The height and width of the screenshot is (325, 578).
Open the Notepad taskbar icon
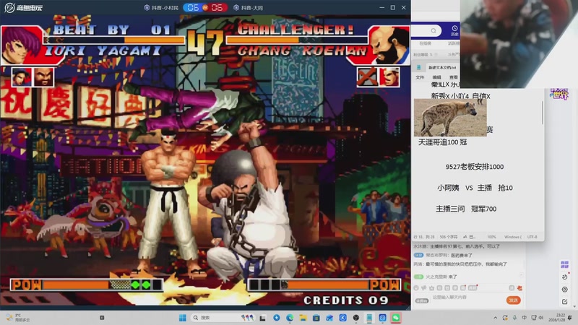369,318
